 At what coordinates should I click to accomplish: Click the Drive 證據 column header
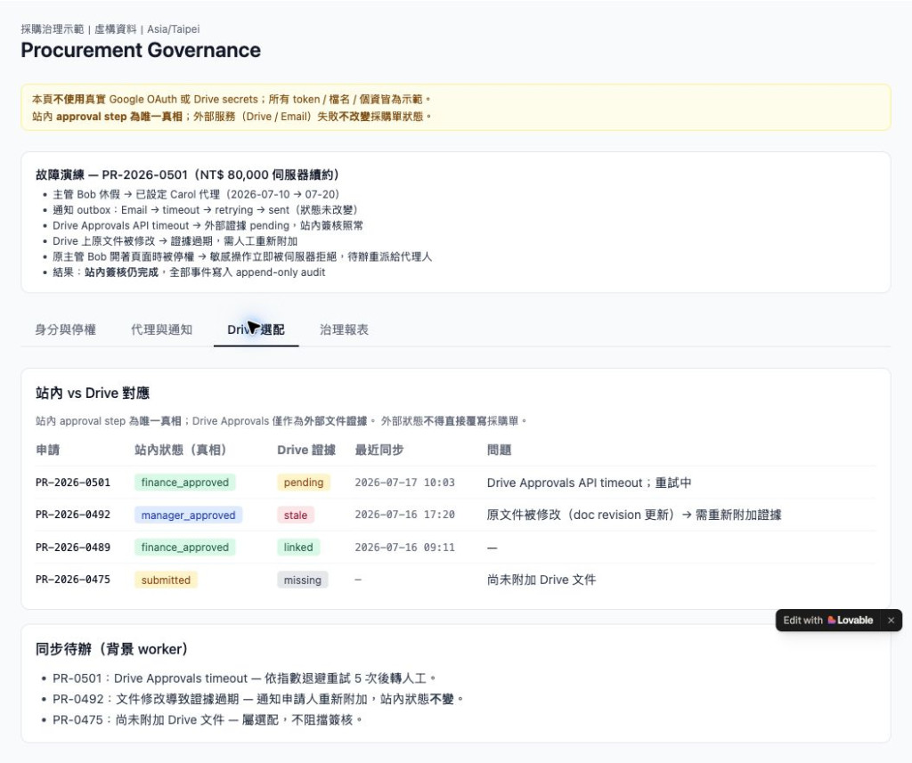point(306,450)
